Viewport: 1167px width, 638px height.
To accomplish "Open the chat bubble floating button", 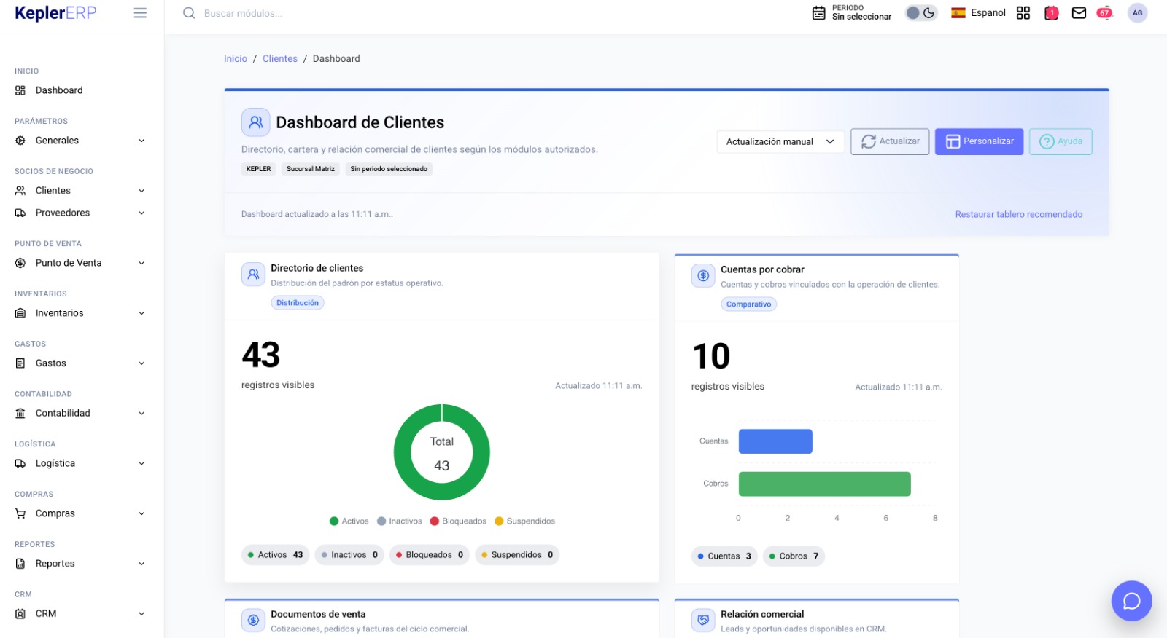I will tap(1131, 601).
